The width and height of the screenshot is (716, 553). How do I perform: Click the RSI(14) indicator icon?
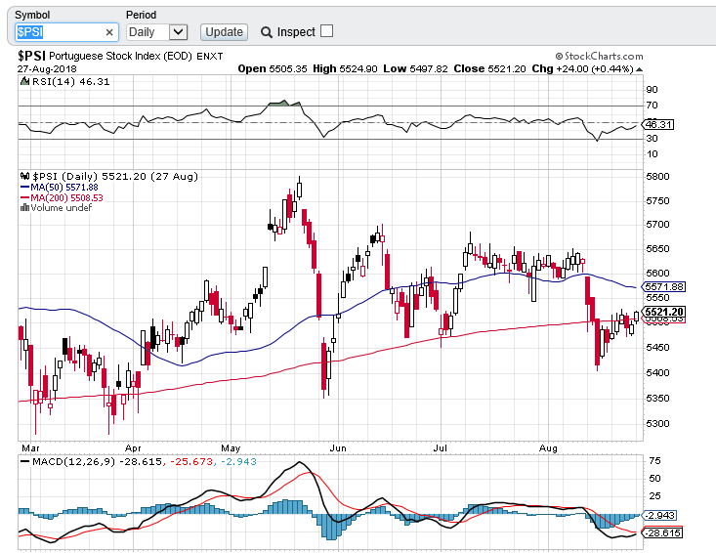24,82
